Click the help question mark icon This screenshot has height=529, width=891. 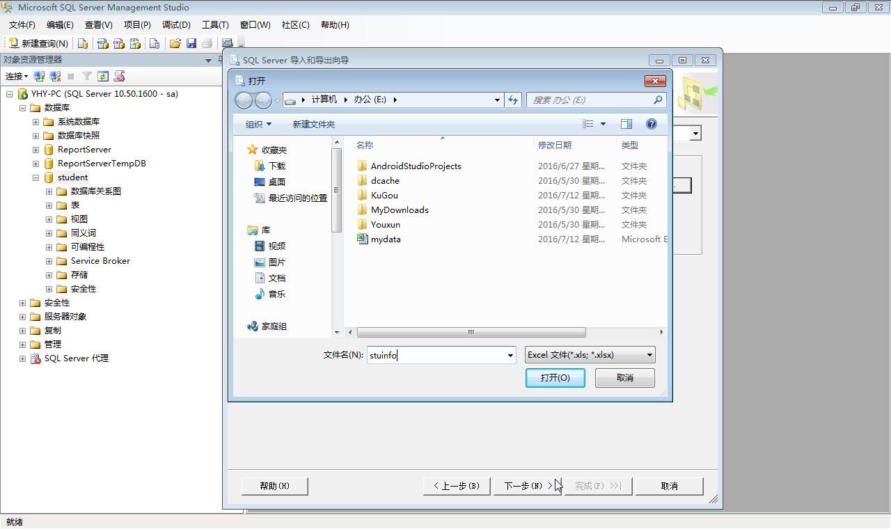tap(652, 124)
